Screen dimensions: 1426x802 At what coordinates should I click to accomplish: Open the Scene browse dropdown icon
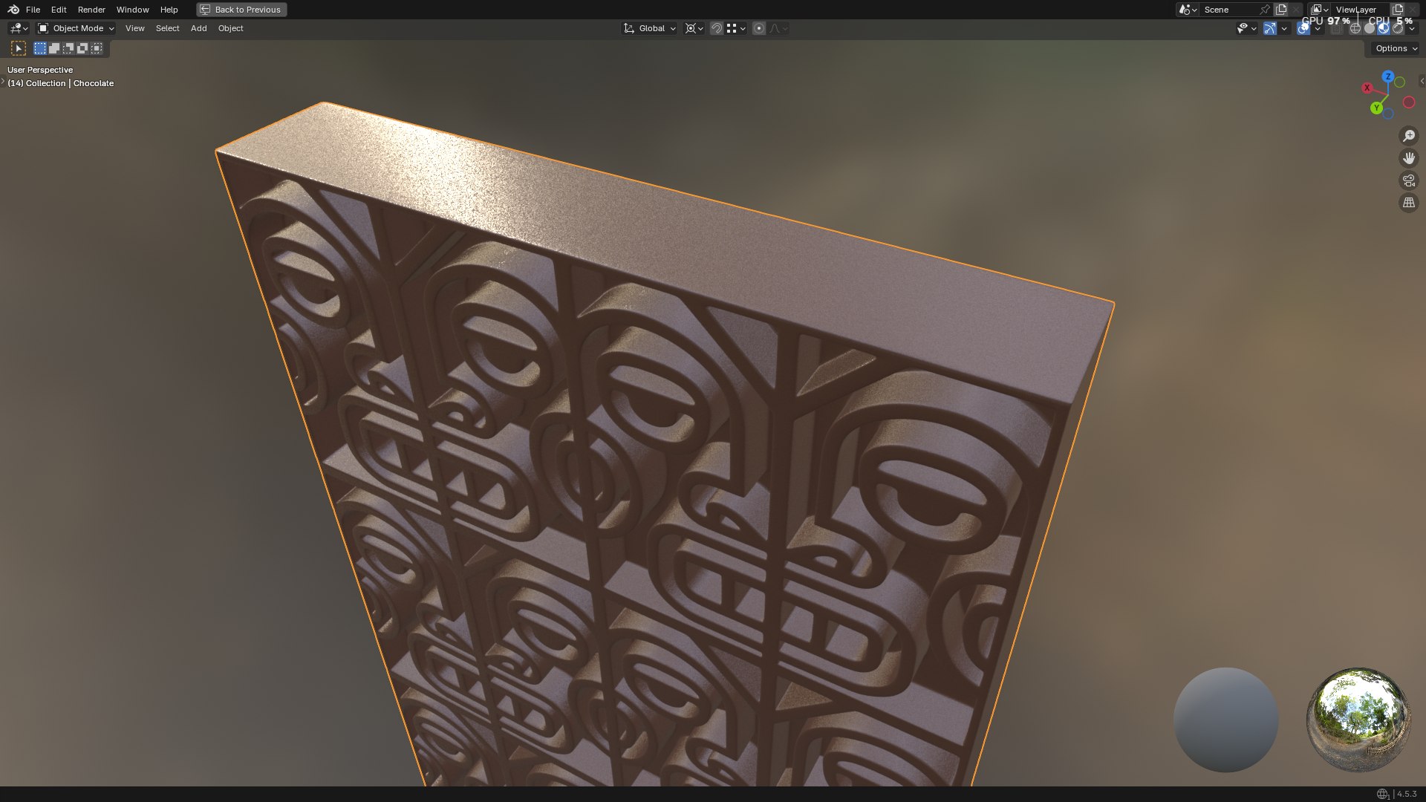pos(1187,10)
